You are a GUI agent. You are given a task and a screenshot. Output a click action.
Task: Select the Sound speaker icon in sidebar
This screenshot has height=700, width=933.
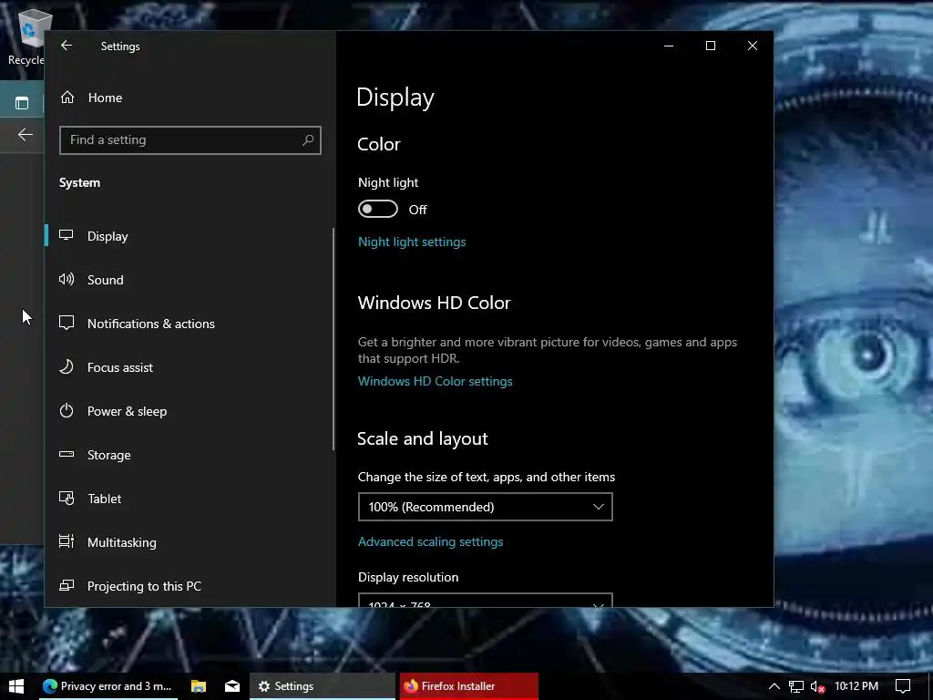coord(66,279)
